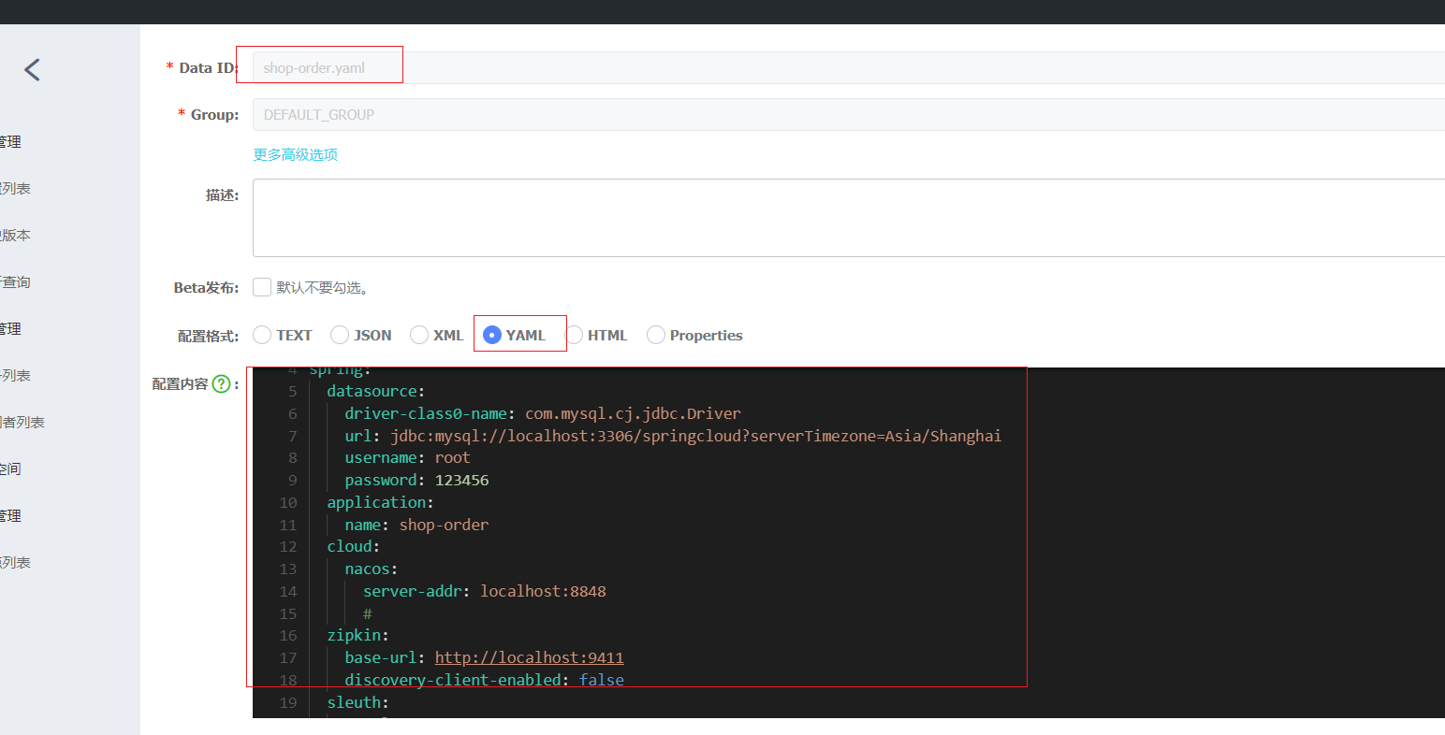This screenshot has width=1445, height=735.
Task: Click the 默认不要勾选 label text
Action: (322, 287)
